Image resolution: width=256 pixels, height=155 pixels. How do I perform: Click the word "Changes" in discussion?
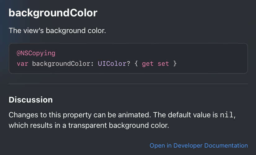23,115
